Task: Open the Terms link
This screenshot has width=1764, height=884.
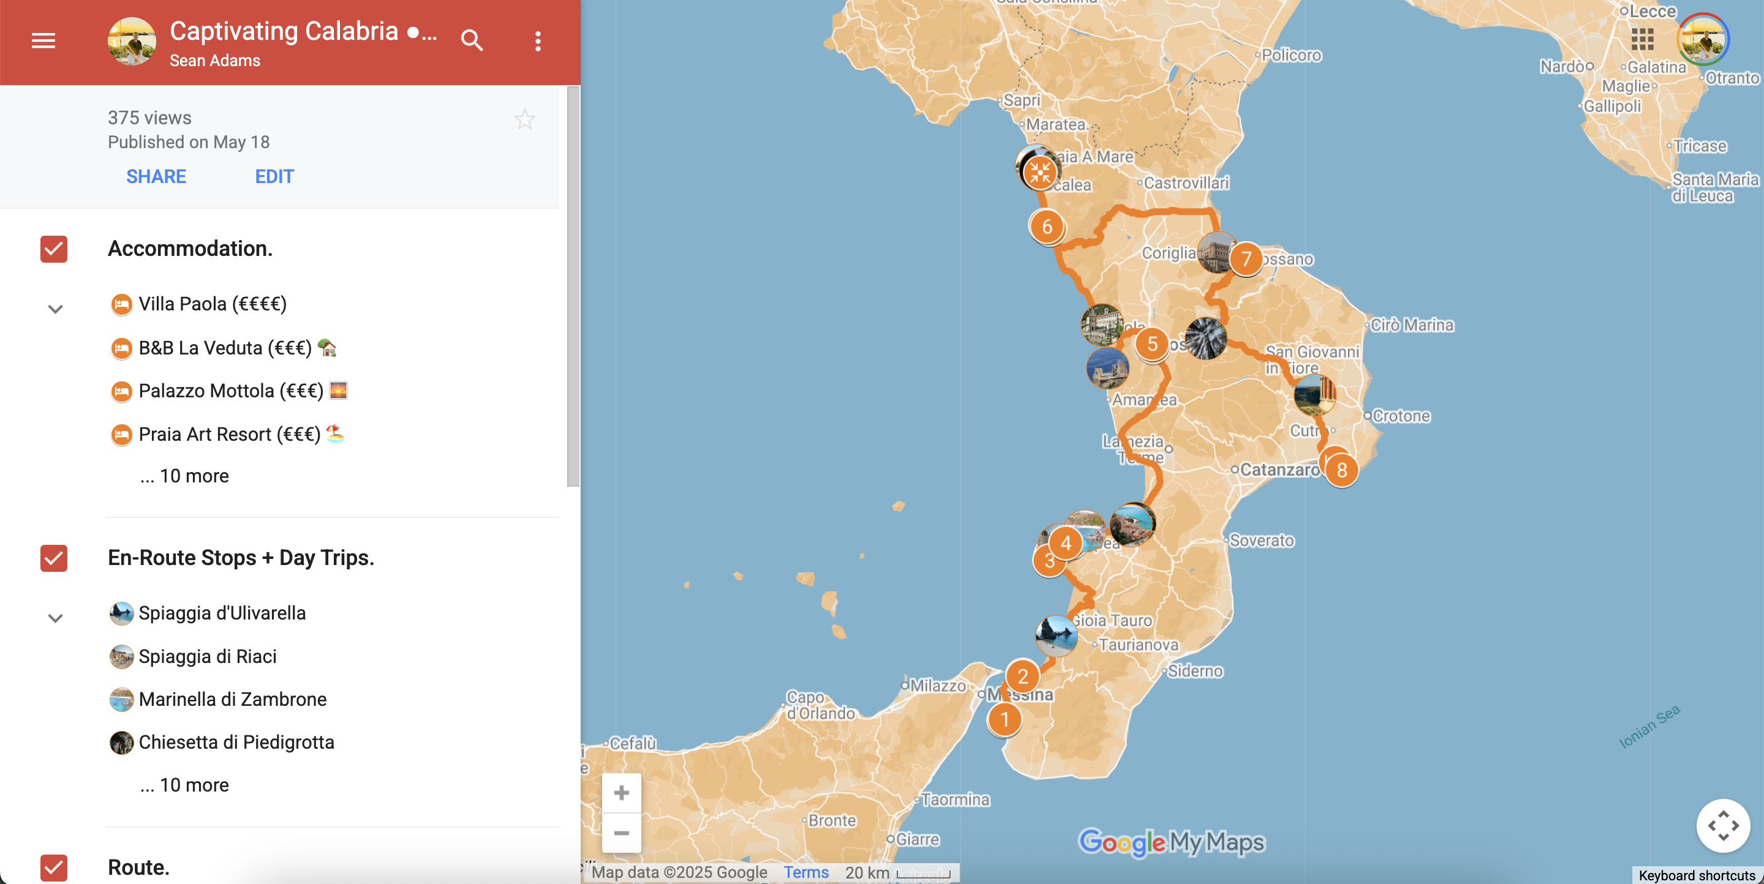Action: pyautogui.click(x=806, y=872)
